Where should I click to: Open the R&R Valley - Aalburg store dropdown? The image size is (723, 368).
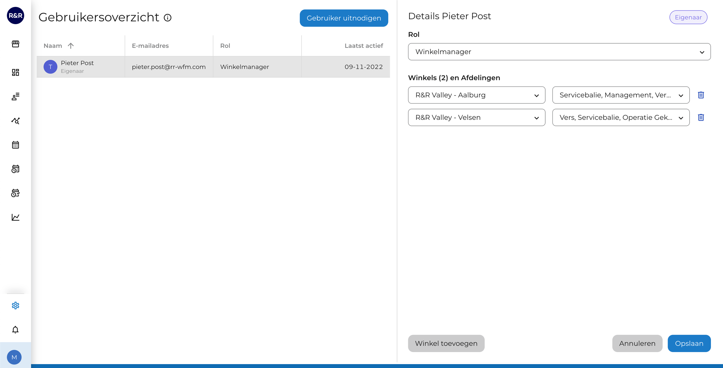(476, 95)
